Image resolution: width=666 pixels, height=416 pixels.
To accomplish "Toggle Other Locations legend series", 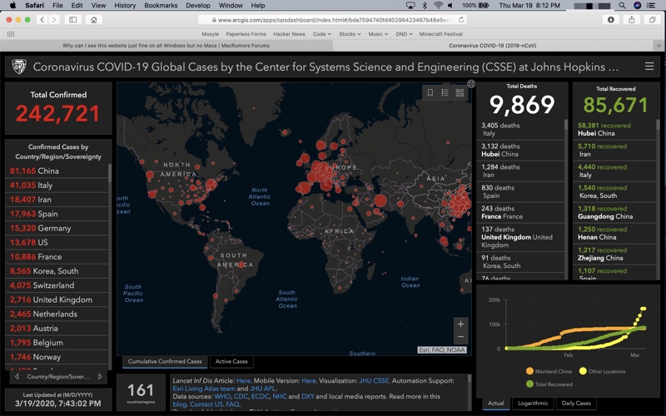I will (x=602, y=371).
